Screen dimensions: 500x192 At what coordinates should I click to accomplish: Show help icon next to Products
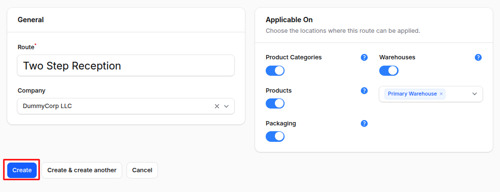click(x=364, y=90)
